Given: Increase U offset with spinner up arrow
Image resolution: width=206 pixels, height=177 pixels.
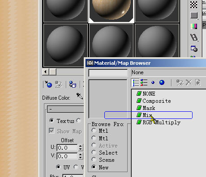Looking at the screenshot, I should (81, 146).
